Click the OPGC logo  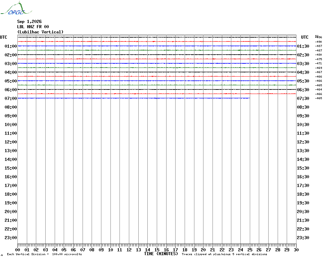click(x=16, y=8)
